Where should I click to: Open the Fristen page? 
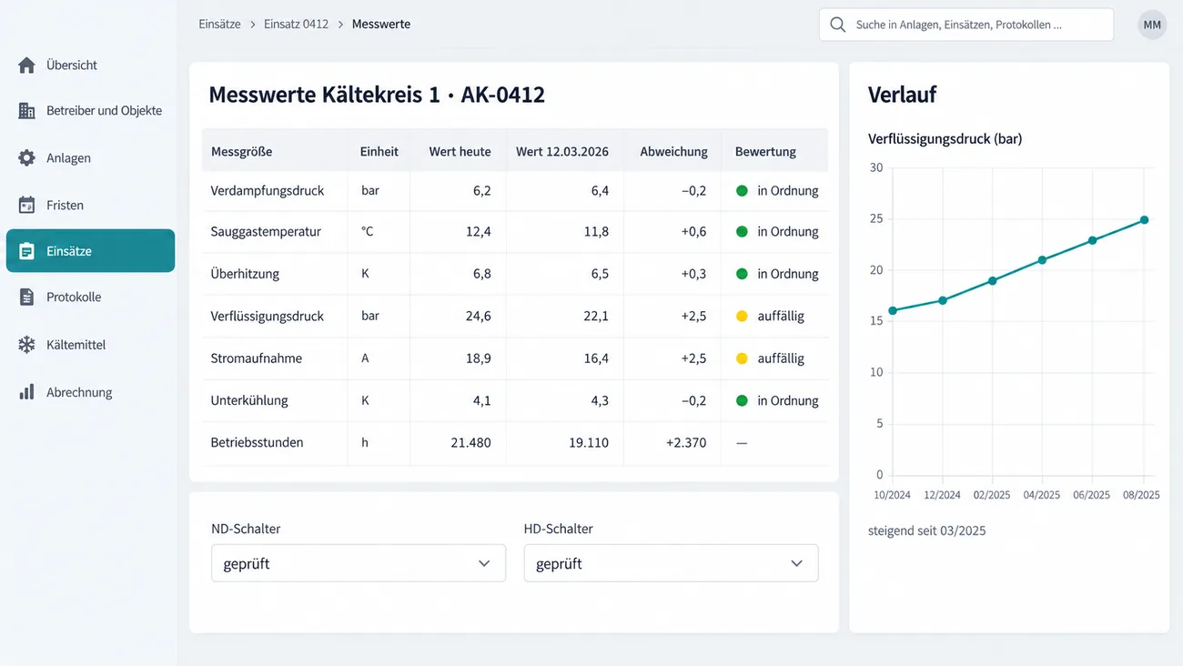click(90, 206)
